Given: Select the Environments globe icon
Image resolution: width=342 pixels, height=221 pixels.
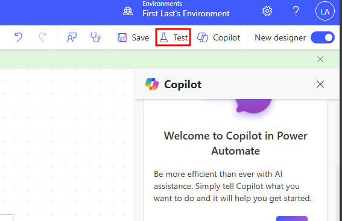Looking at the screenshot, I should click(128, 11).
